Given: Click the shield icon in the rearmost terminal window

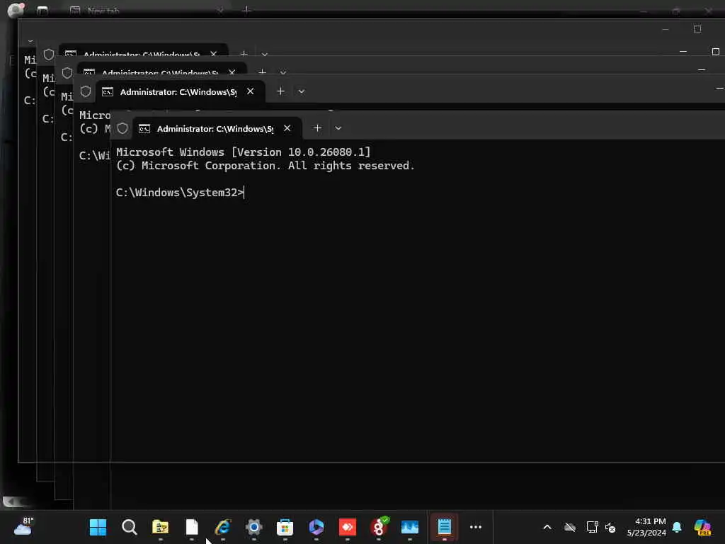Looking at the screenshot, I should coord(49,54).
